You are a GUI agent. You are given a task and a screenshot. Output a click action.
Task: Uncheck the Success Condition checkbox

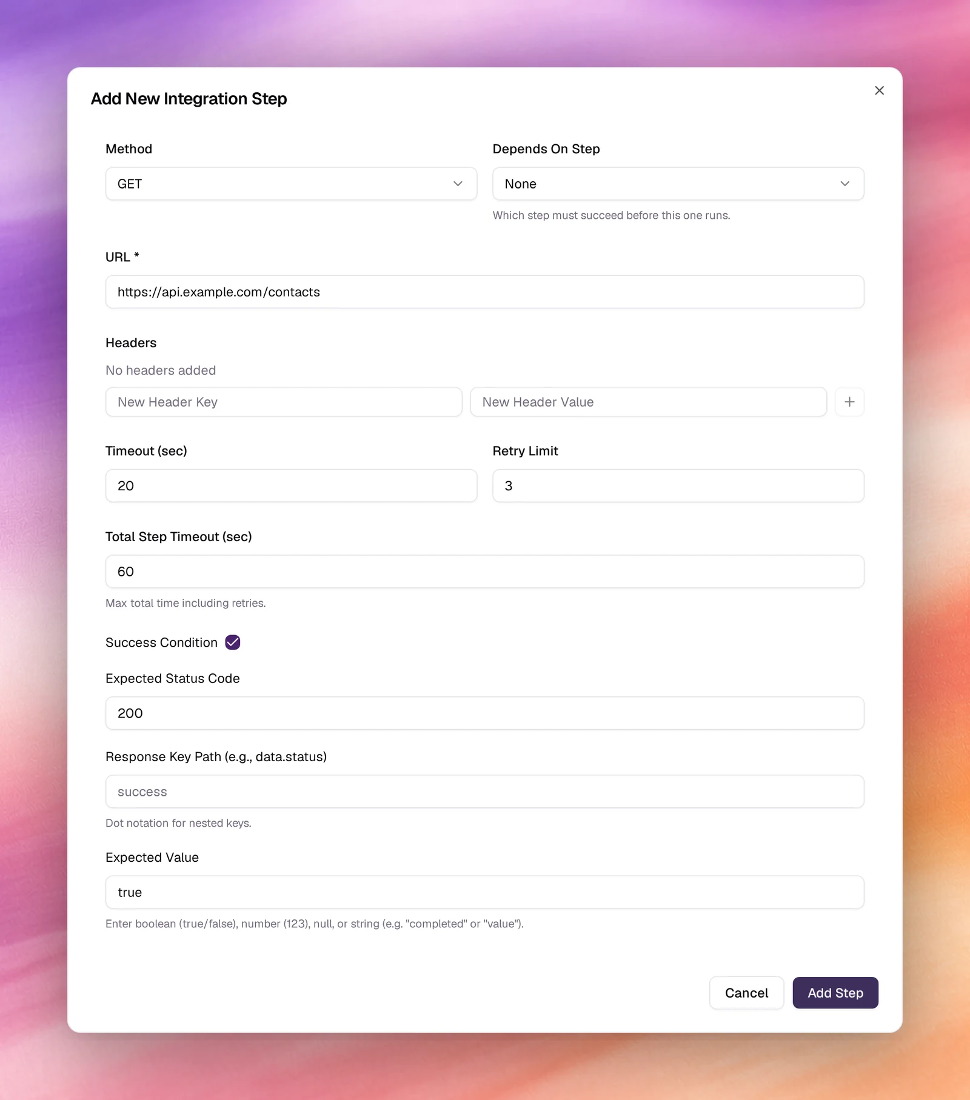[x=233, y=642]
